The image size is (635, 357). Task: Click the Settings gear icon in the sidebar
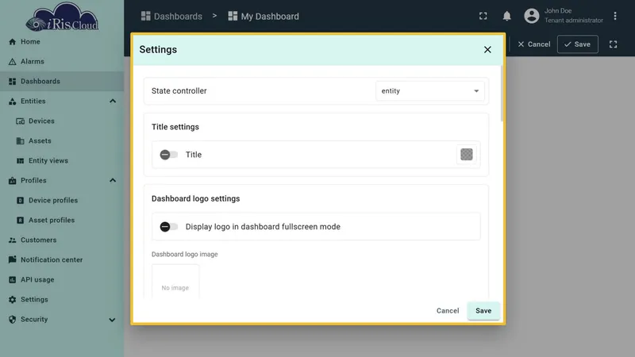[12, 300]
